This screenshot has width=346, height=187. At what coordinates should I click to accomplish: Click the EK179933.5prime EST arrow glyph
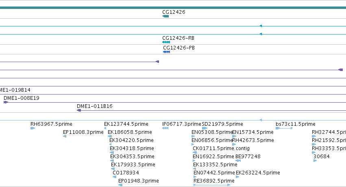pyautogui.click(x=113, y=169)
